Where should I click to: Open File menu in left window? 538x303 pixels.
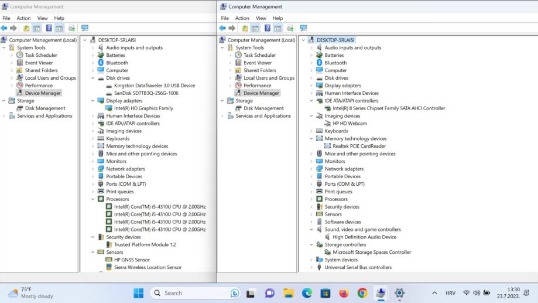tap(6, 18)
